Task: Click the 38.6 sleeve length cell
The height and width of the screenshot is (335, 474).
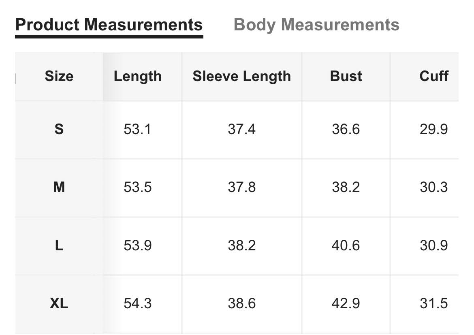Action: click(x=242, y=303)
